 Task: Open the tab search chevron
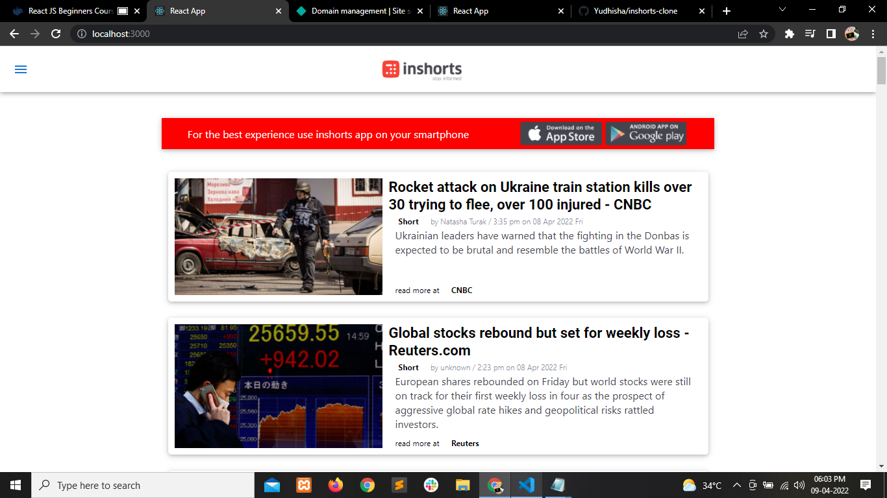pos(781,10)
